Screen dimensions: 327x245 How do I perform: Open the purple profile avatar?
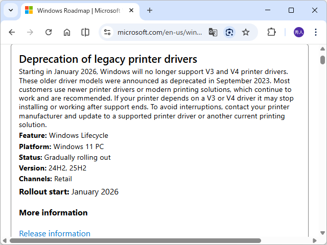pos(298,32)
